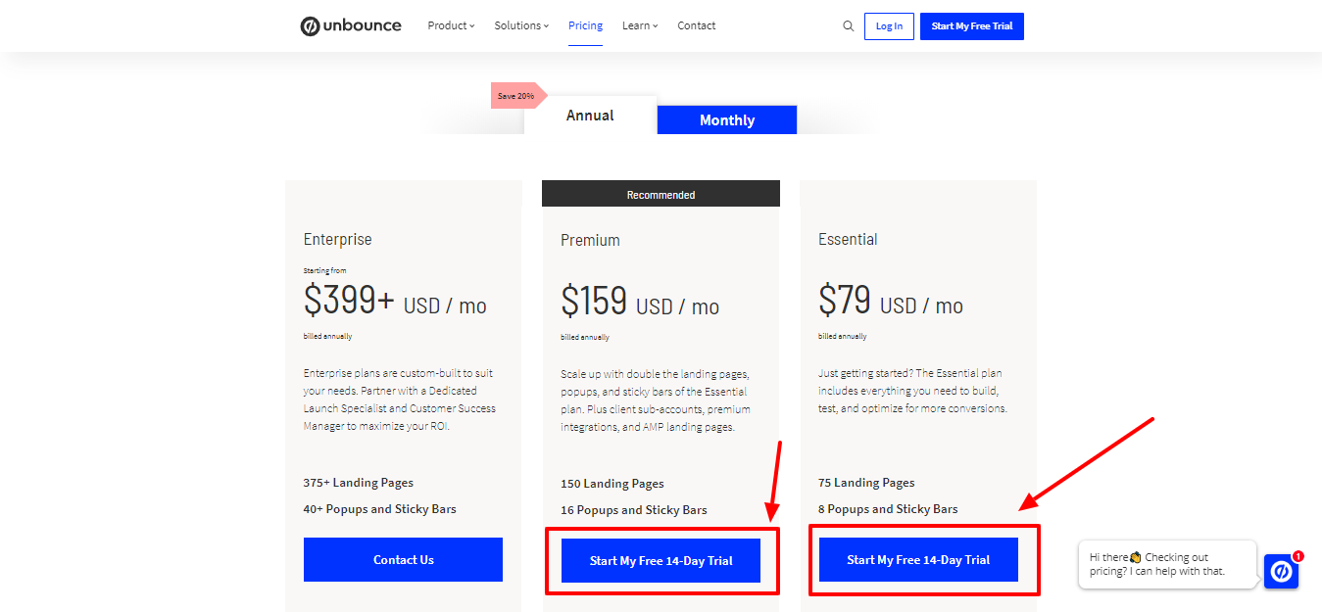Switch billing to Annual
The height and width of the screenshot is (612, 1322).
[590, 116]
